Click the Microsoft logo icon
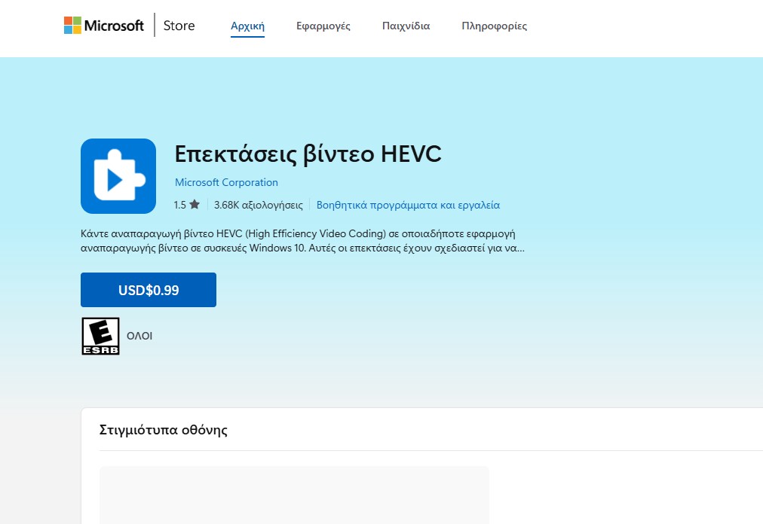Screen dimensions: 763x524 pos(72,26)
